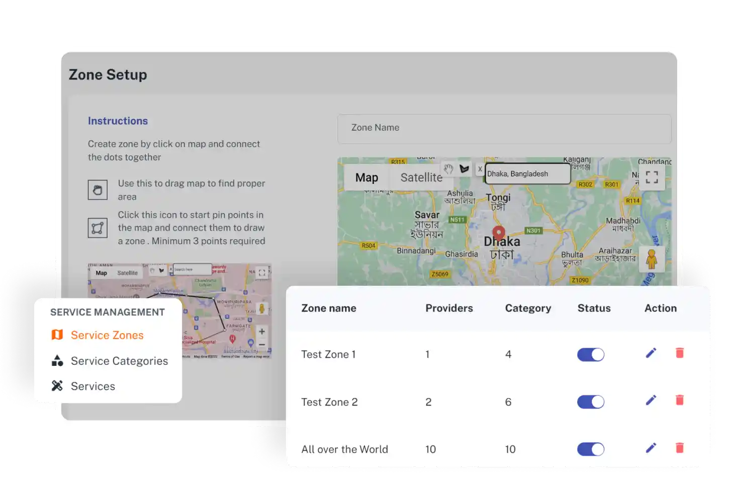Zoom in on the example map with plus
Viewport: 738px width, 499px height.
point(262,332)
